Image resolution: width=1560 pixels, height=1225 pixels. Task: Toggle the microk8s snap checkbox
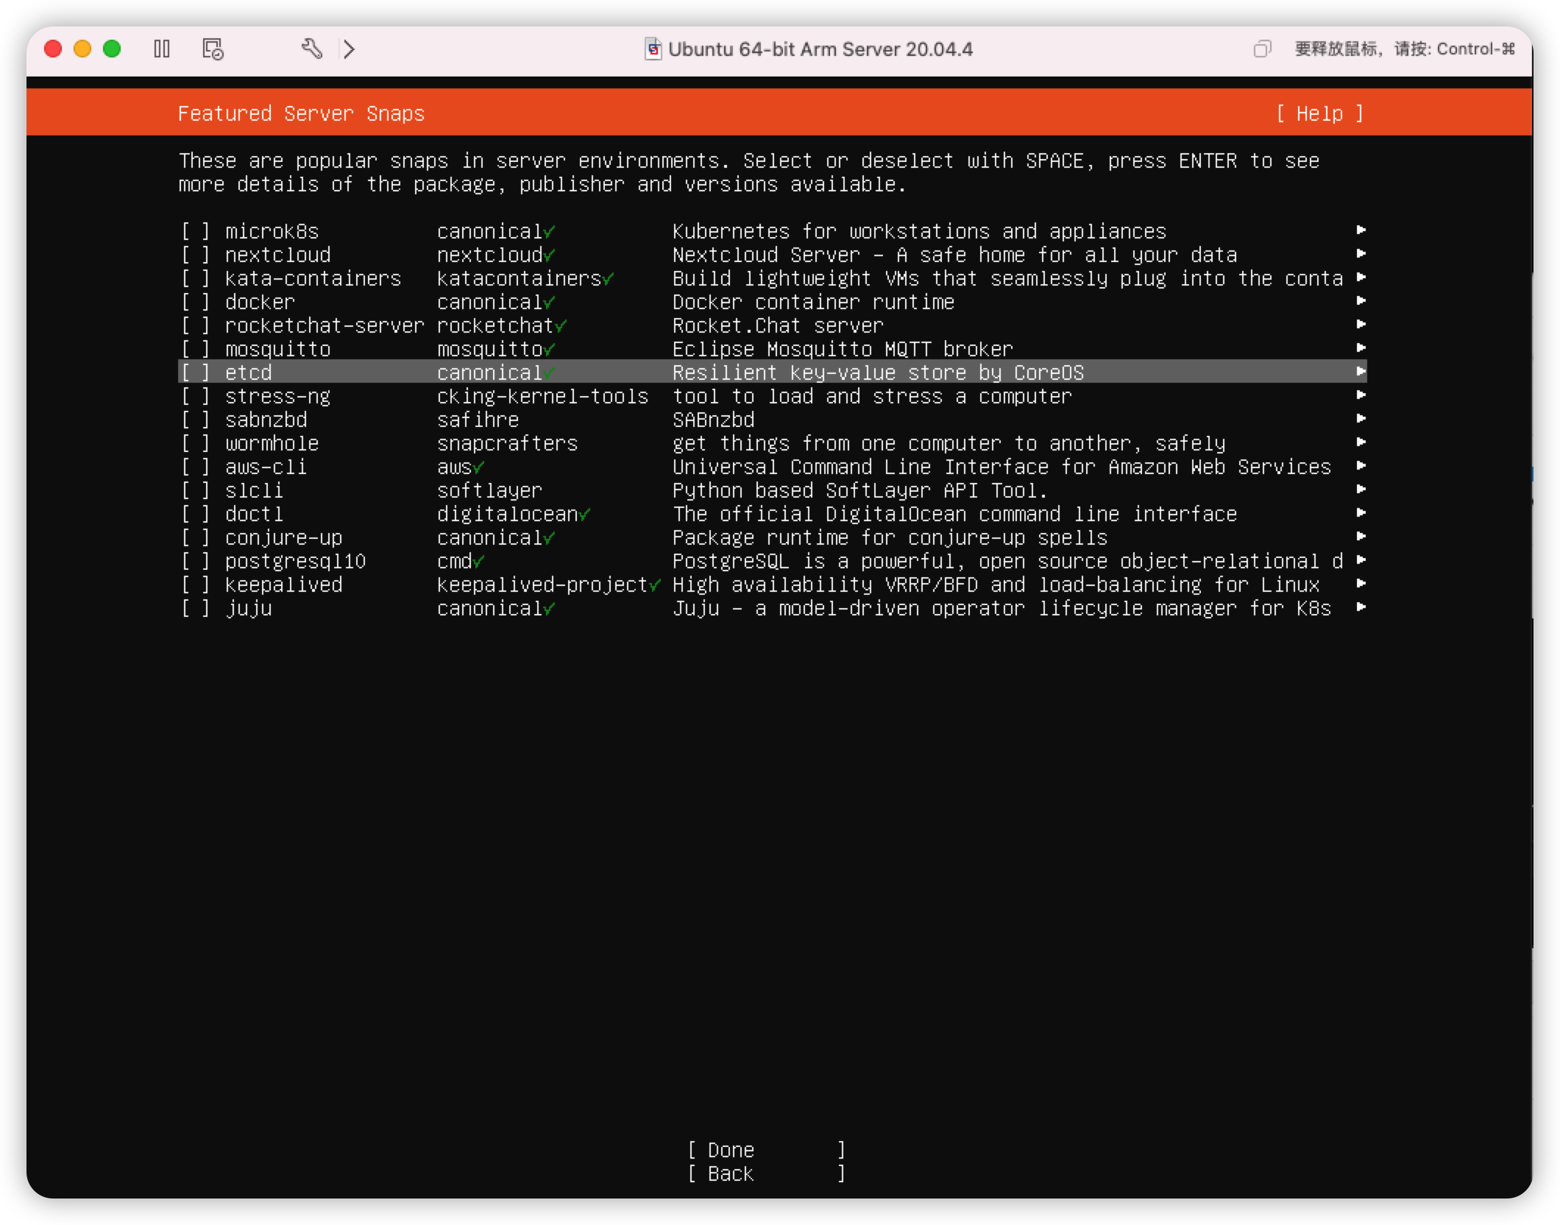coord(196,230)
